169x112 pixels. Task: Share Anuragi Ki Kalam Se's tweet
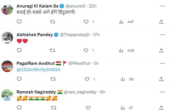(x=161, y=22)
